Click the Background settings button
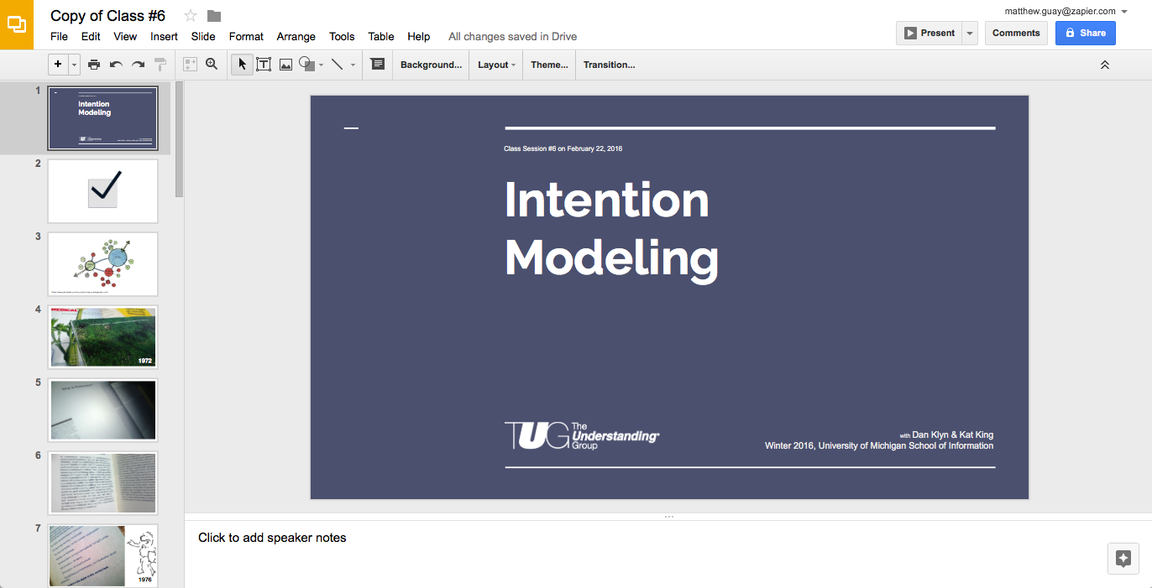 (430, 64)
